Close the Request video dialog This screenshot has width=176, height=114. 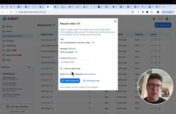[115, 21]
